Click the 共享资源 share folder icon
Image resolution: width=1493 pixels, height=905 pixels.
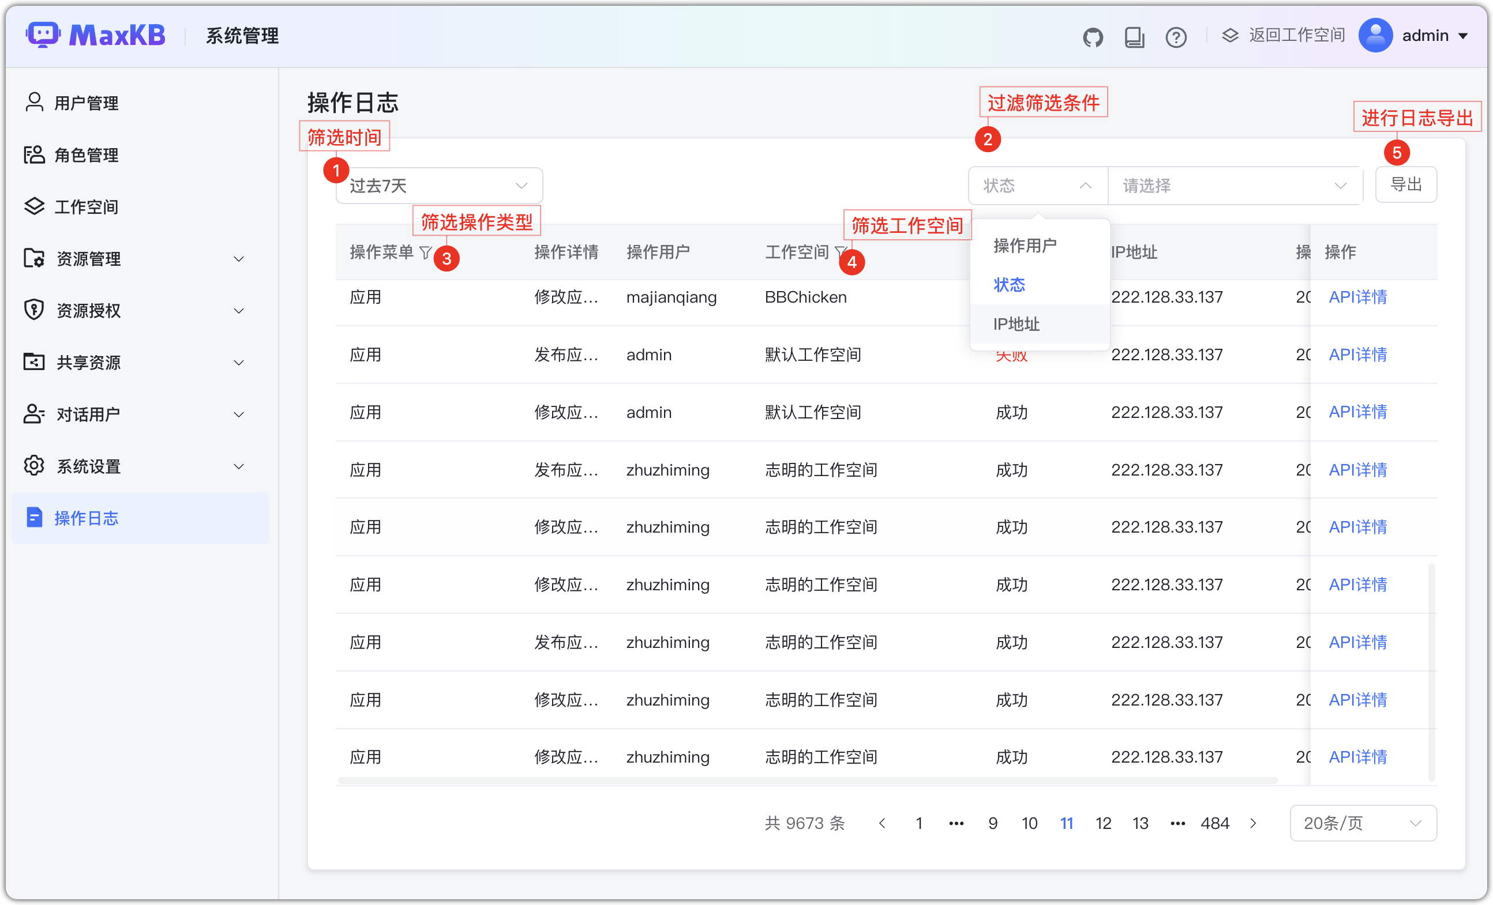(x=35, y=362)
